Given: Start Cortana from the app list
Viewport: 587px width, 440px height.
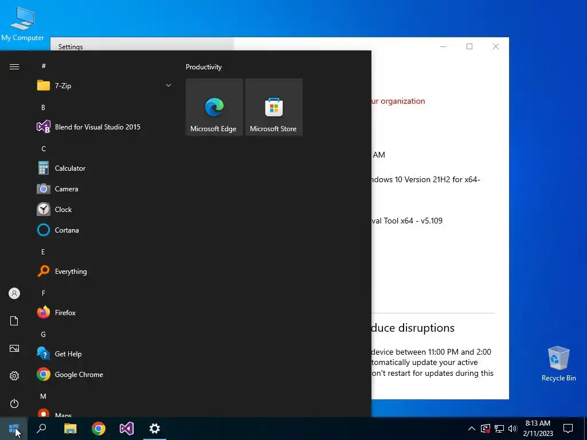Looking at the screenshot, I should pyautogui.click(x=104, y=230).
